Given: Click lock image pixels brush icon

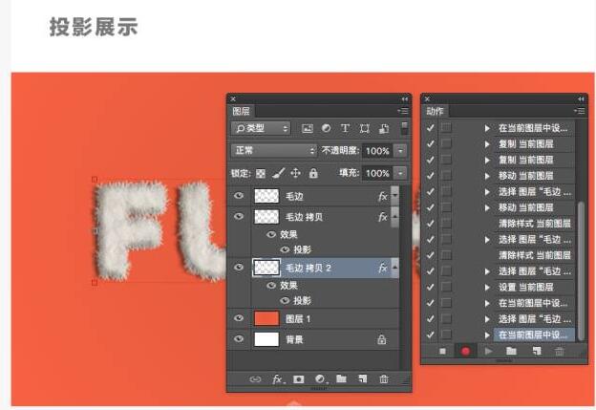Looking at the screenshot, I should point(278,173).
